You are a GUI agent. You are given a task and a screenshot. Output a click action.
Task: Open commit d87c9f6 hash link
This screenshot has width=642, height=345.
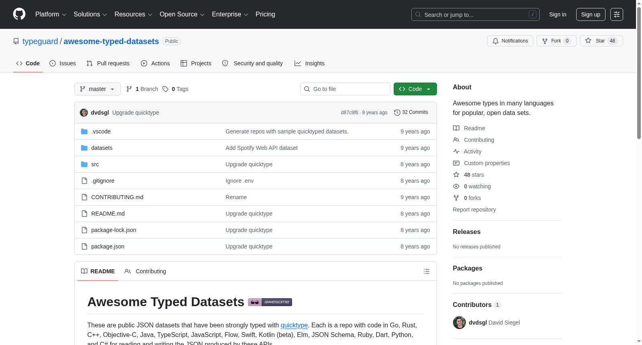[349, 113]
